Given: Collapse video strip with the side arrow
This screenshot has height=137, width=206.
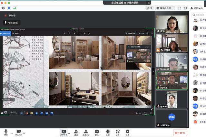Looking at the screenshot, I should (x=153, y=72).
